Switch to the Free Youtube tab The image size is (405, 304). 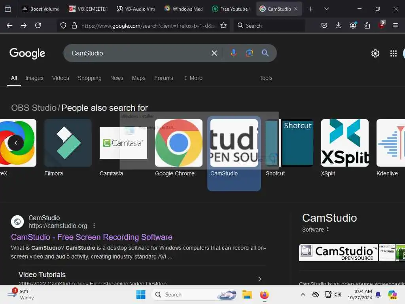(x=231, y=9)
